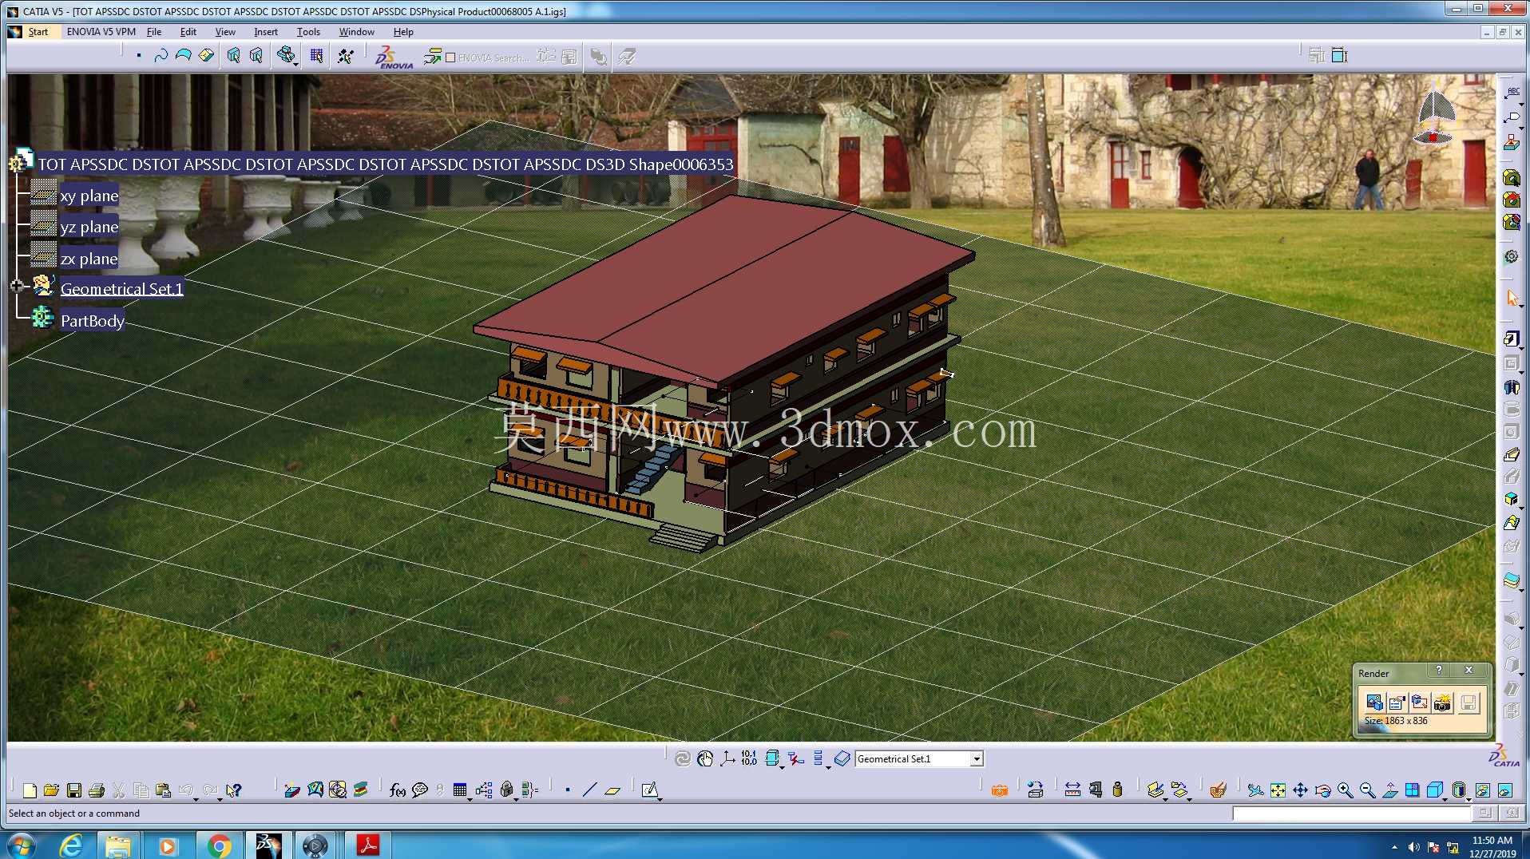Open the File menu
Image resolution: width=1530 pixels, height=859 pixels.
pyautogui.click(x=154, y=32)
